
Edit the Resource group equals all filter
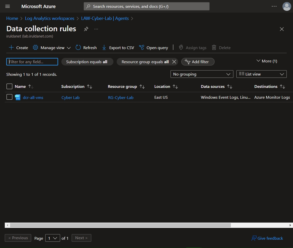click(145, 62)
